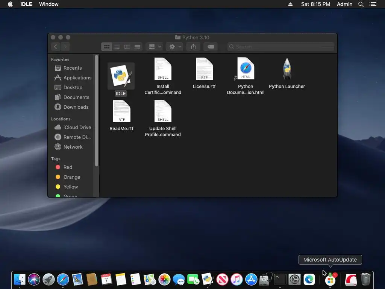The image size is (385, 289).
Task: Open Mail from the Dock
Action: (x=77, y=280)
